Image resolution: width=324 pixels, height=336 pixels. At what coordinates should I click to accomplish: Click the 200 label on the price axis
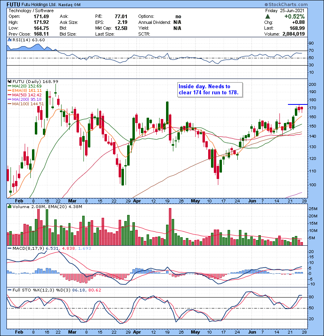point(312,84)
